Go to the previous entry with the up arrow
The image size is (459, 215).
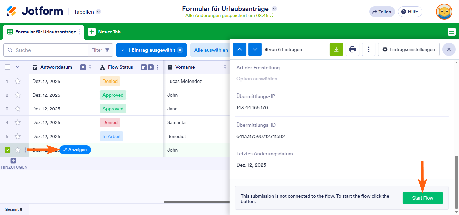tap(239, 49)
